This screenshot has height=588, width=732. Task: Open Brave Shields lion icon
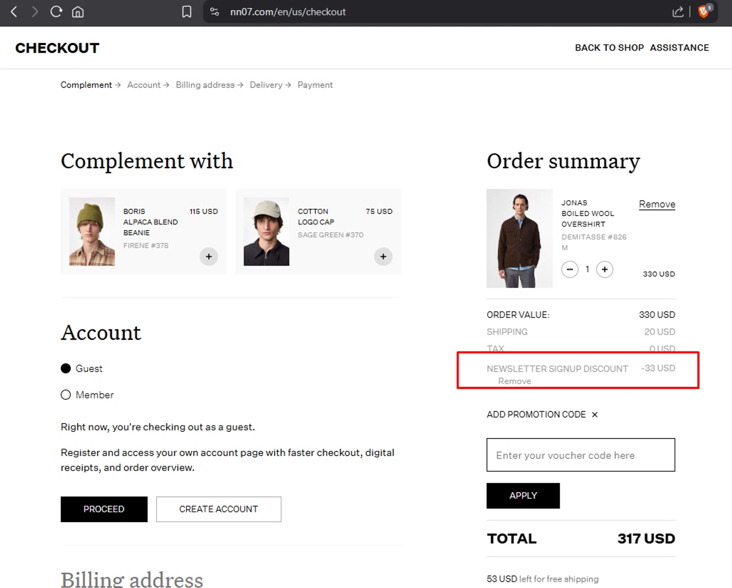704,12
